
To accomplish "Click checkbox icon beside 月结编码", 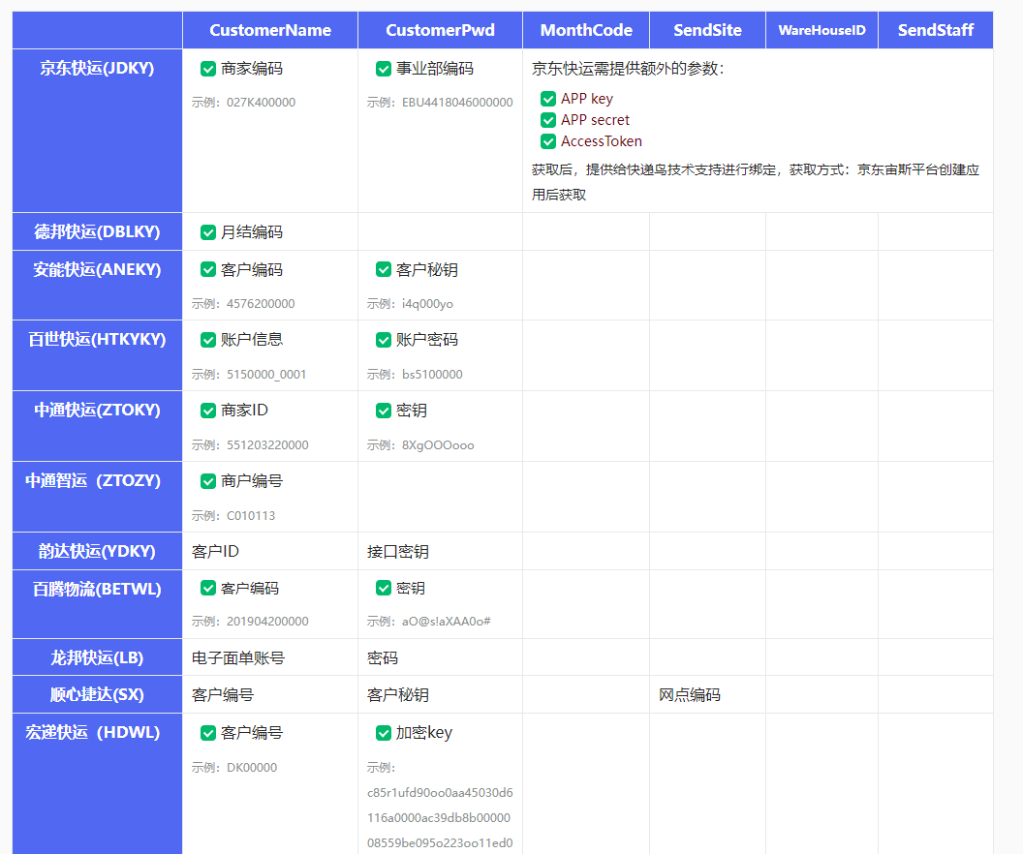I will pyautogui.click(x=208, y=232).
